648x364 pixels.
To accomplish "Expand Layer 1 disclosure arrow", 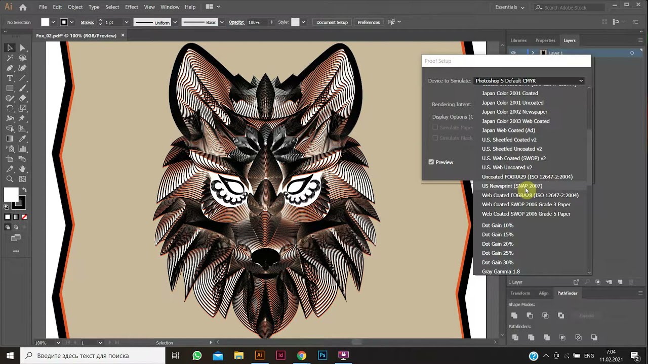I will 533,53.
